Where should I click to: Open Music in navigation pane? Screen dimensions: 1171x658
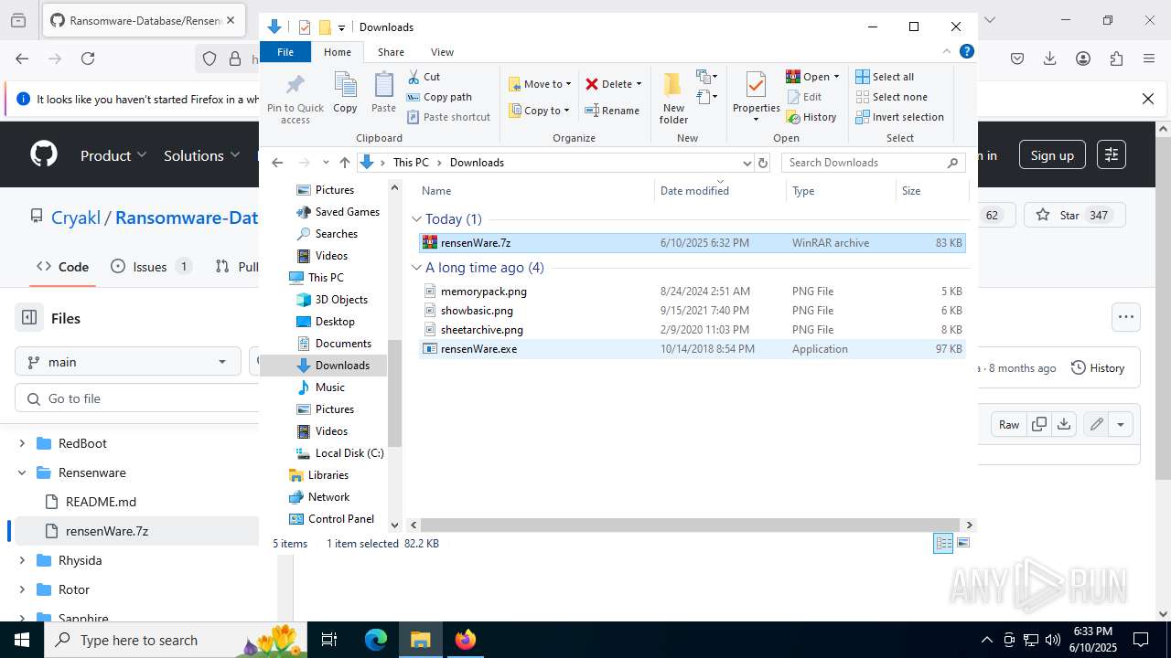point(329,387)
